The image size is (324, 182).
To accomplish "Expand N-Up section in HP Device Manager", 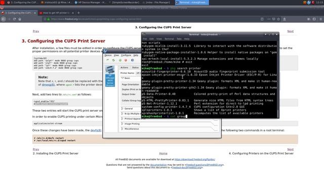I will [x=123, y=114].
